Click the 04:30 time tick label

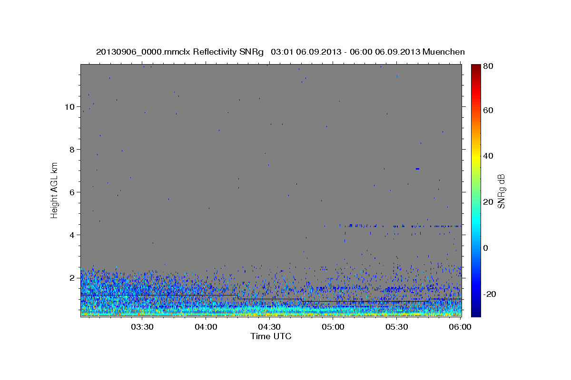(x=269, y=327)
